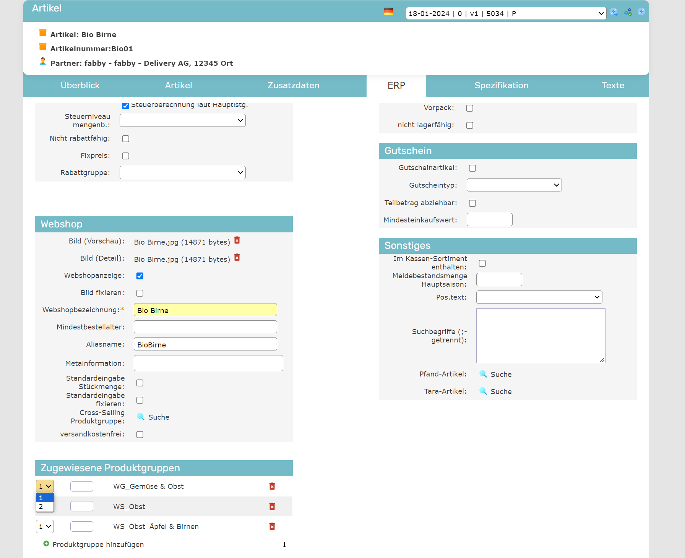Remove WG_Gemüse & Obst product group
This screenshot has height=558, width=685.
272,486
